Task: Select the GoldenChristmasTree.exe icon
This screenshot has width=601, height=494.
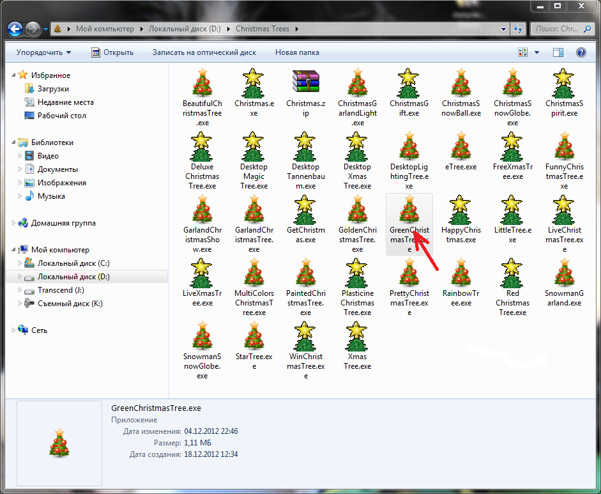Action: 357,209
